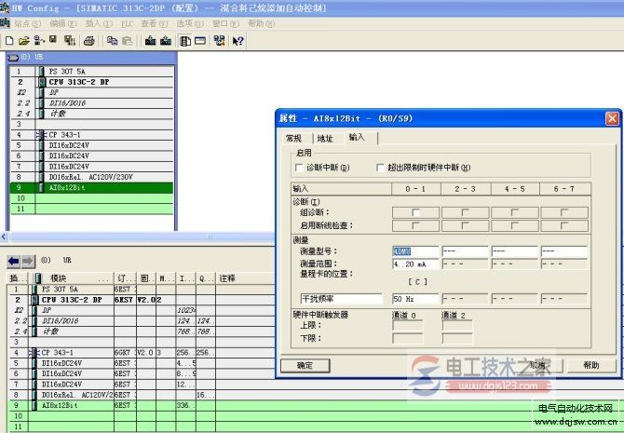Tick 启用断线检查 for channels 2 - 3

point(465,225)
